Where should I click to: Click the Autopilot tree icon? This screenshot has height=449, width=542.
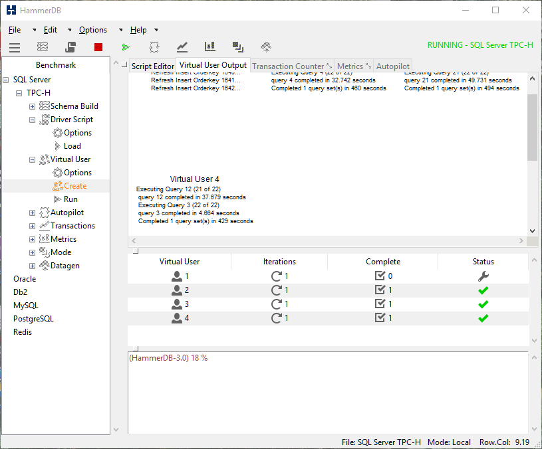45,213
